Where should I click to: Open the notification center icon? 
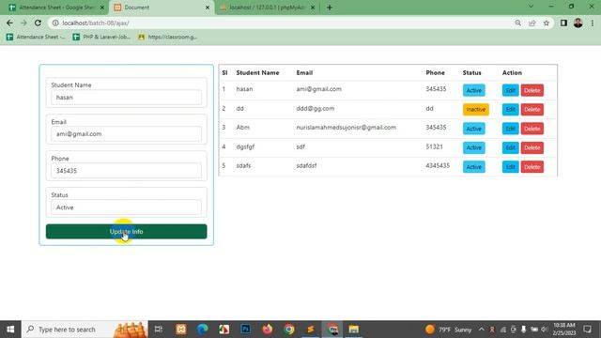587,330
